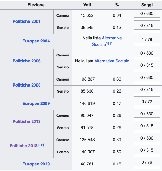Click the Elezione column header

pyautogui.click(x=36, y=5)
